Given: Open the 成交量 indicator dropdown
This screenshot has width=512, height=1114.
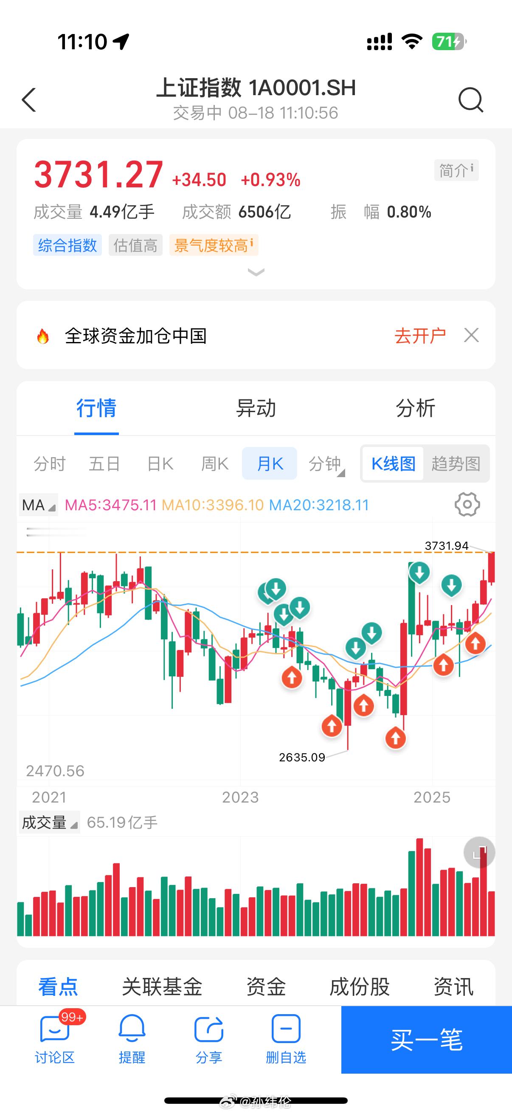Looking at the screenshot, I should click(49, 822).
